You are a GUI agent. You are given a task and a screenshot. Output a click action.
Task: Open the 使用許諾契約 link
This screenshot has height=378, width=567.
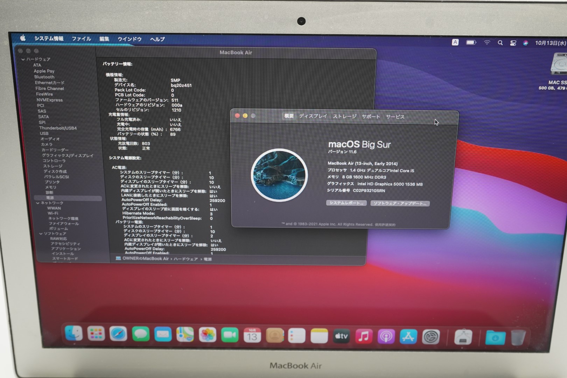click(x=385, y=225)
